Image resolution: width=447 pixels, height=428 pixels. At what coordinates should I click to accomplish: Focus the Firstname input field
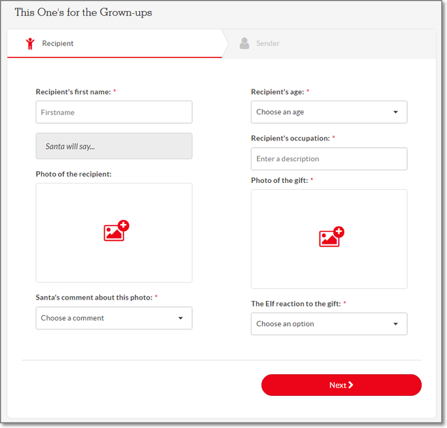(114, 112)
